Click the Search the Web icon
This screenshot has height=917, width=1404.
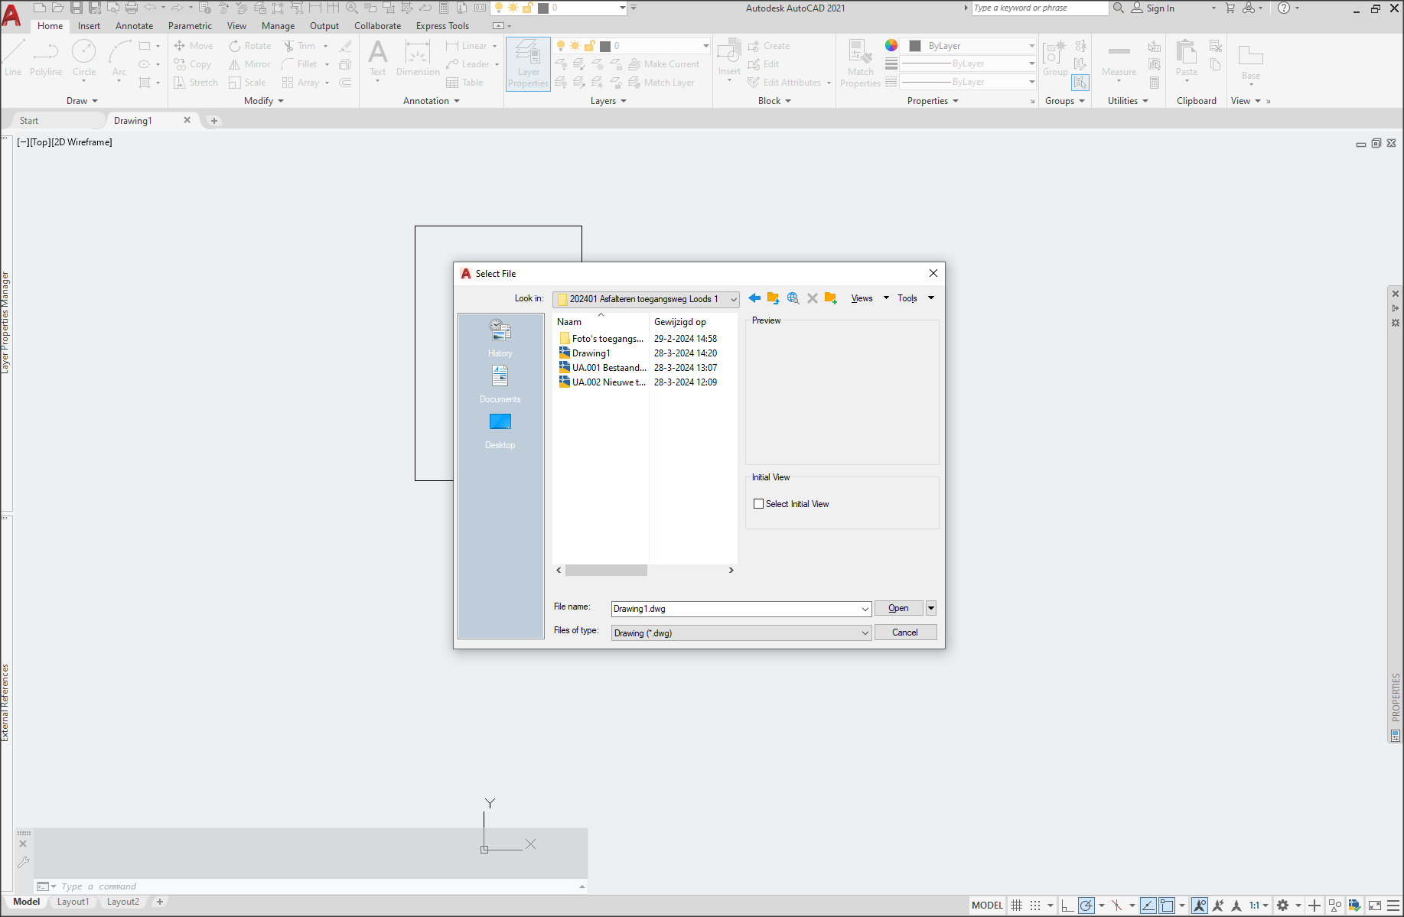(793, 298)
